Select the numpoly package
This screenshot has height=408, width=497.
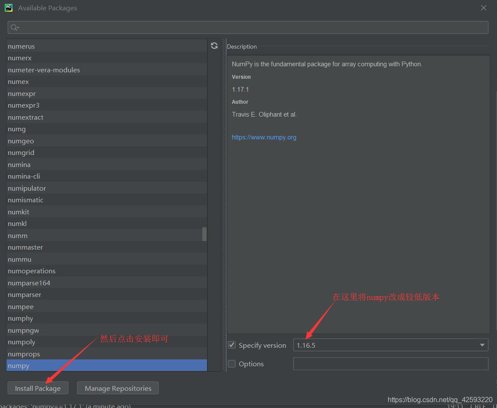click(107, 342)
